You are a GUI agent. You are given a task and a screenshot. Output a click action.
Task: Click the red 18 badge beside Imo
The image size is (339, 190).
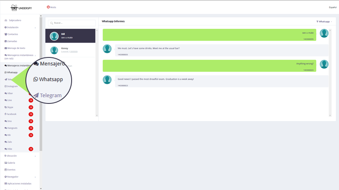[31, 121]
